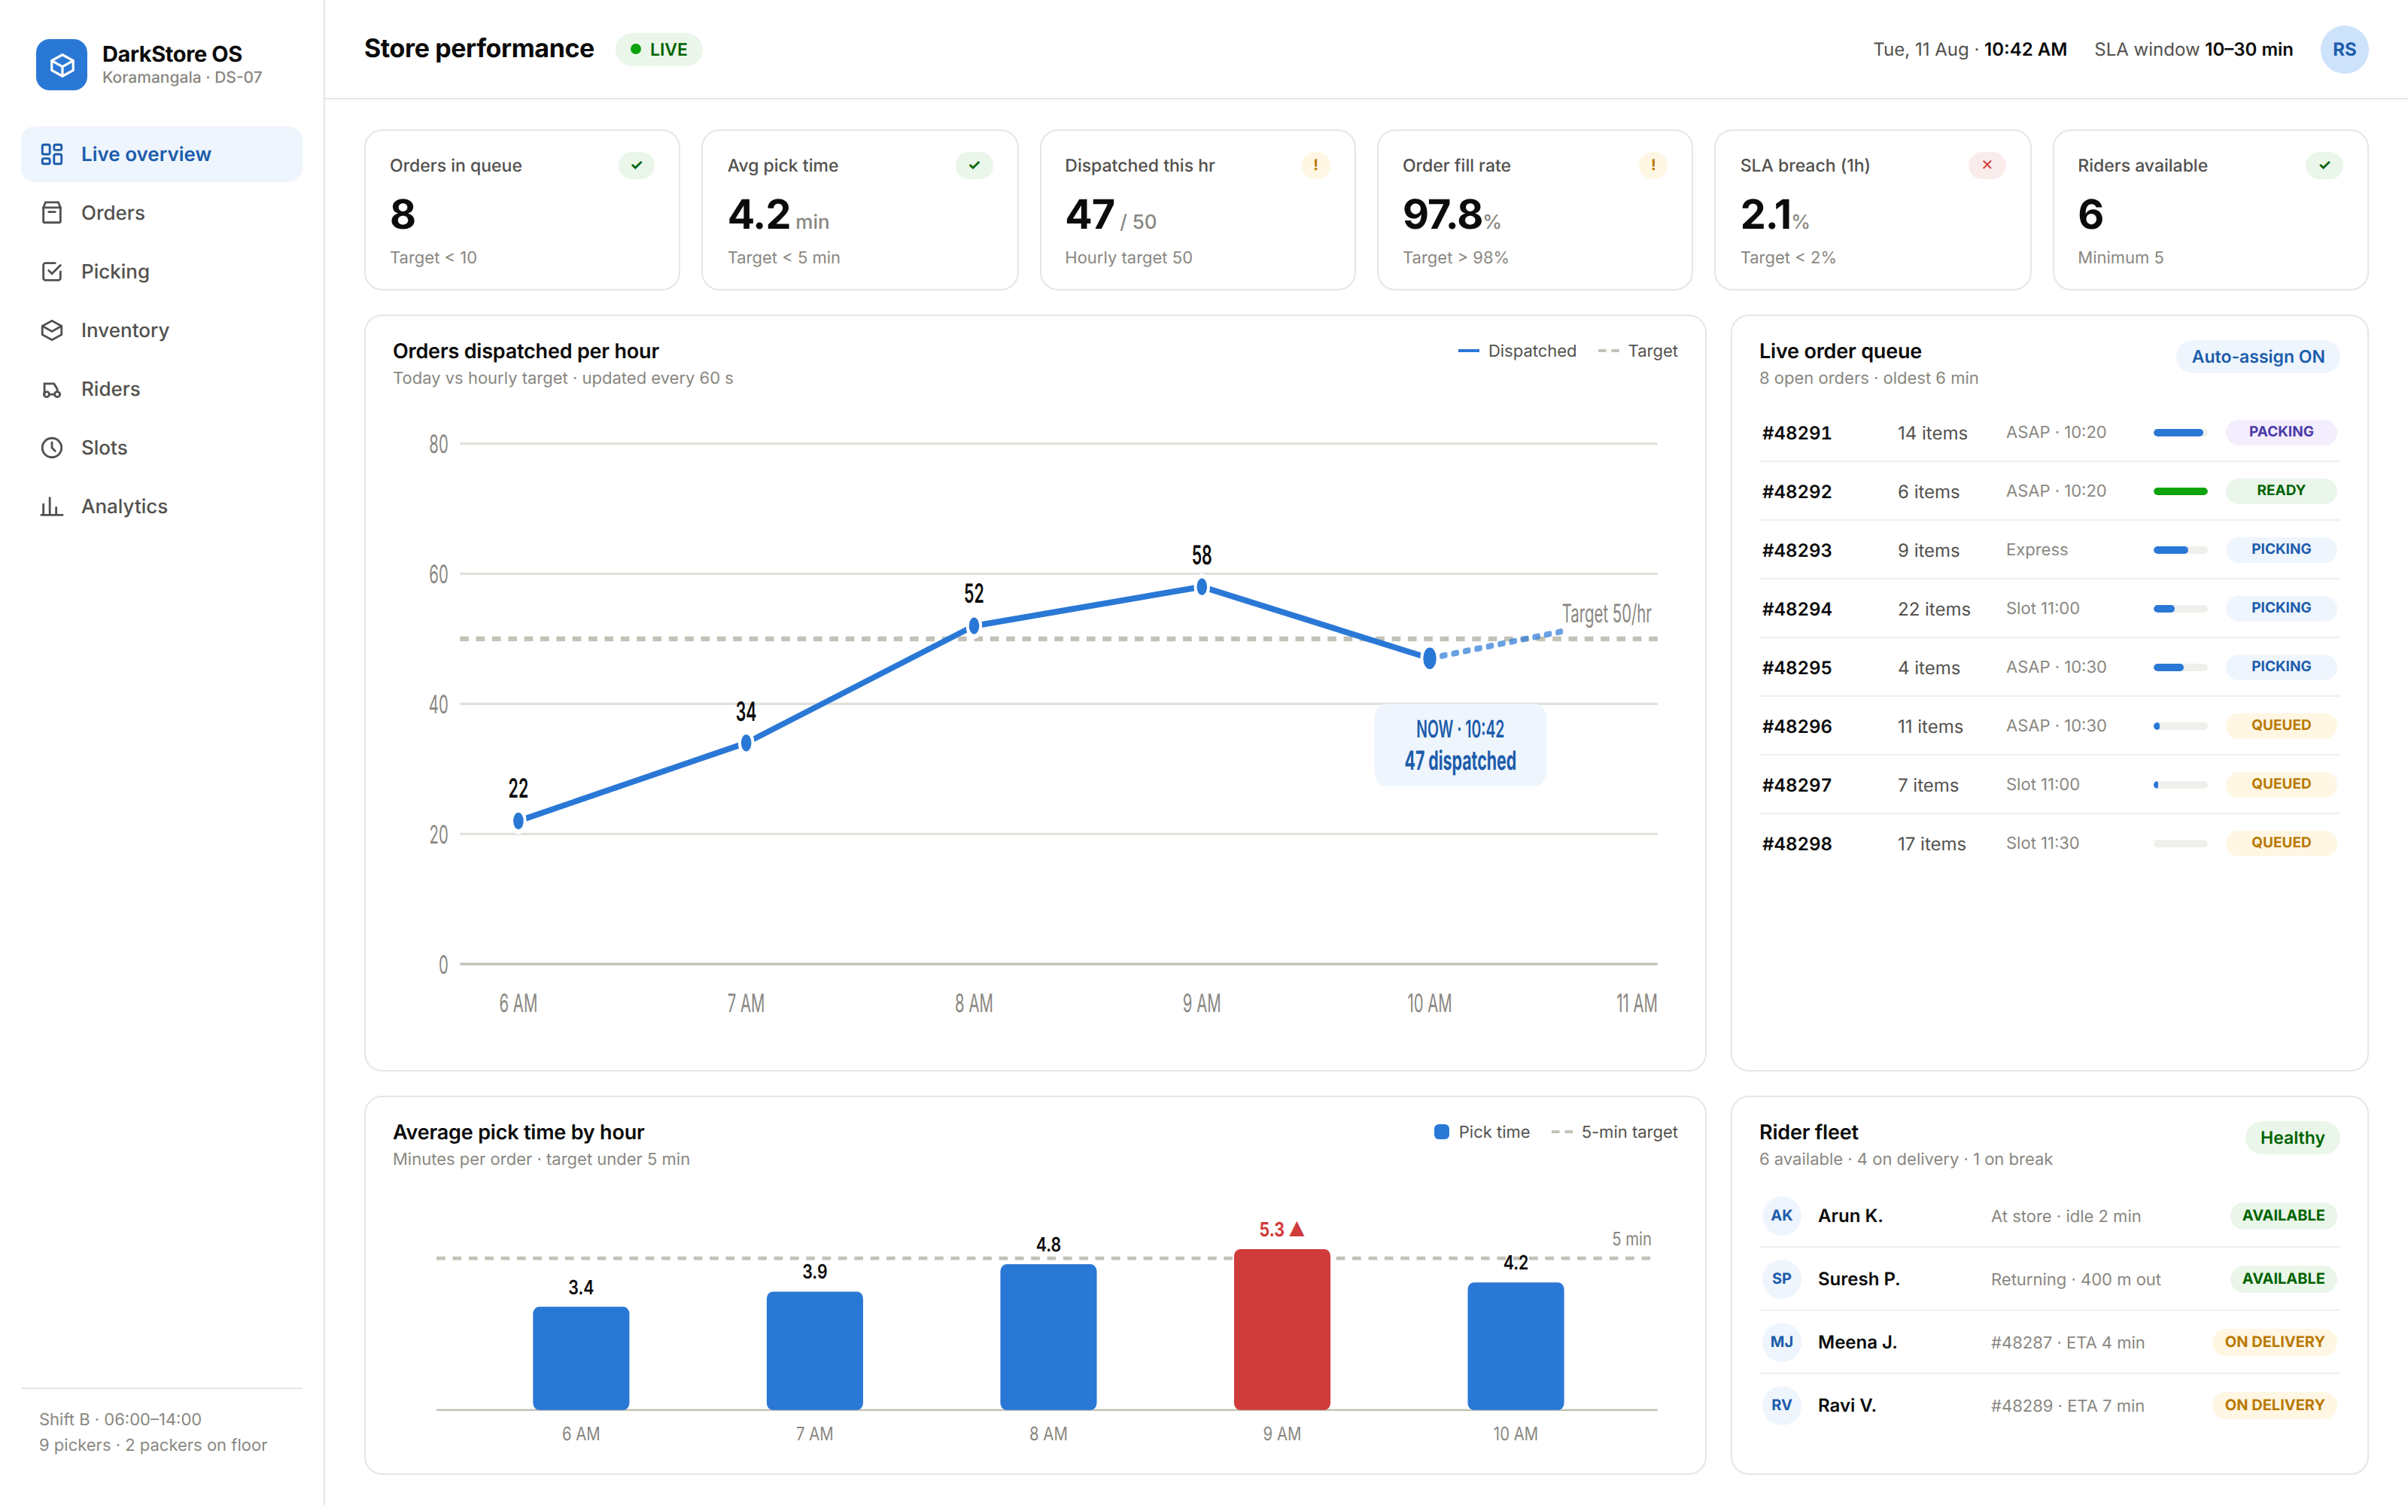Toggle the Auto-assign ON pill
The width and height of the screenshot is (2408, 1505).
[2257, 357]
